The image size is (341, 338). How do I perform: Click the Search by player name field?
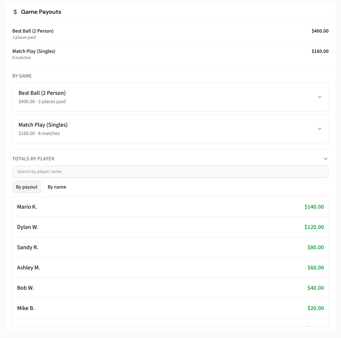point(170,172)
